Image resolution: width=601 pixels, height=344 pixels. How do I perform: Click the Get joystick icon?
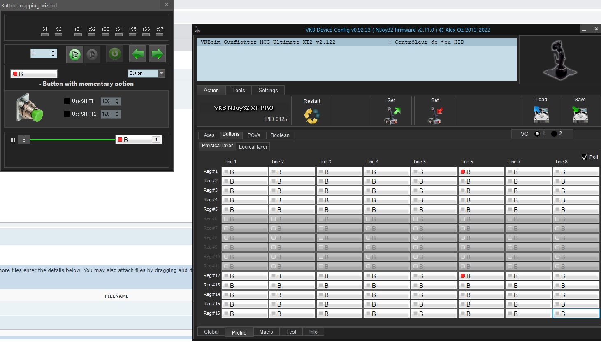[392, 115]
